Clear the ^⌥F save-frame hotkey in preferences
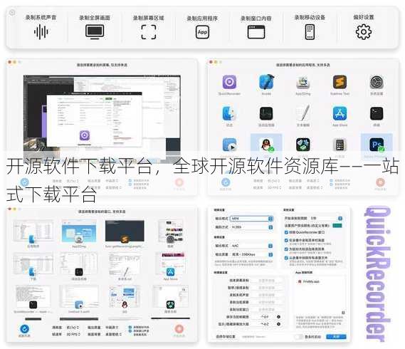 [279, 317]
